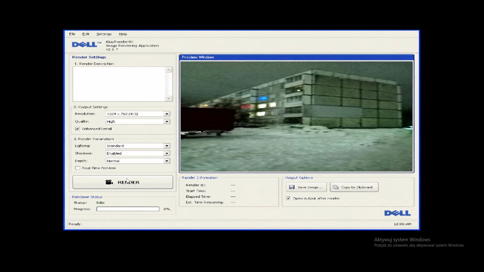Open the File menu
This screenshot has width=484, height=272.
click(72, 34)
